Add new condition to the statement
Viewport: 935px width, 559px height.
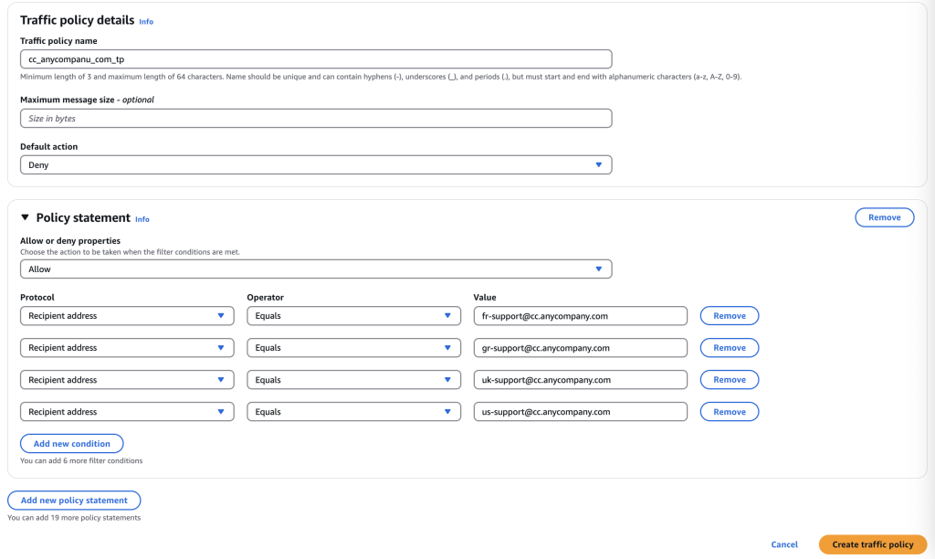71,444
